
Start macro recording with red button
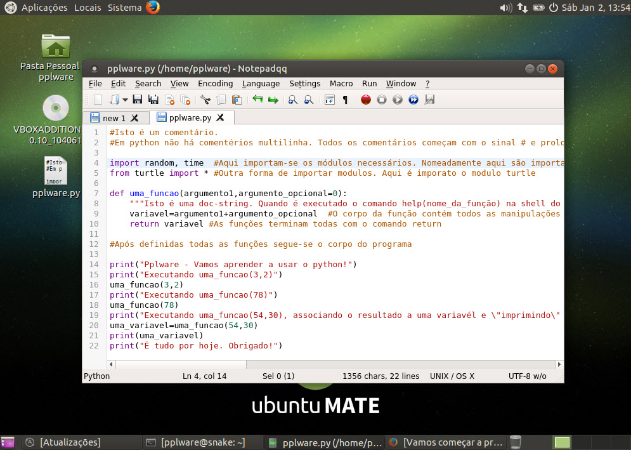click(x=366, y=100)
